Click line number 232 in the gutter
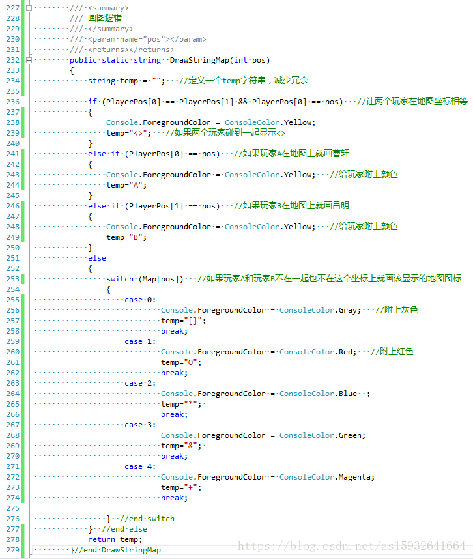 [x=13, y=60]
